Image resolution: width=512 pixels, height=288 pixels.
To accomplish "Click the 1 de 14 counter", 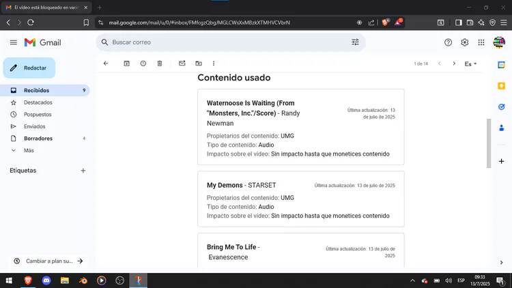I will pos(421,63).
